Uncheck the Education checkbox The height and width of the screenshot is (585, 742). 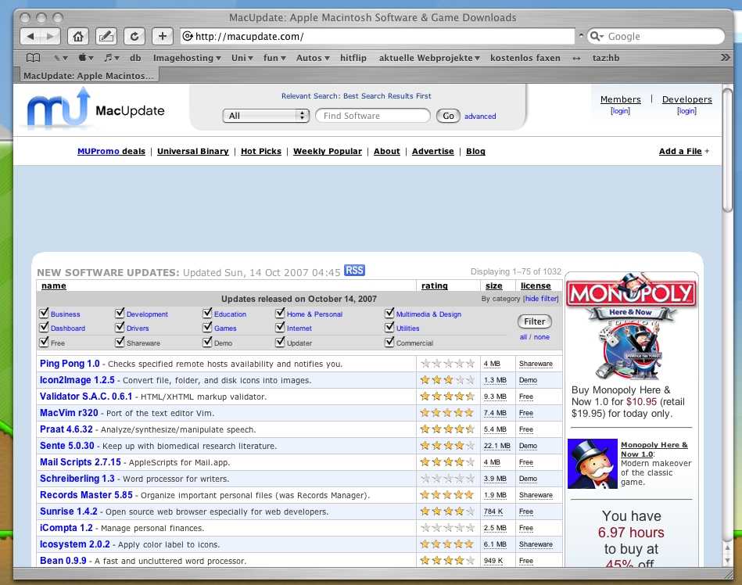(x=207, y=313)
